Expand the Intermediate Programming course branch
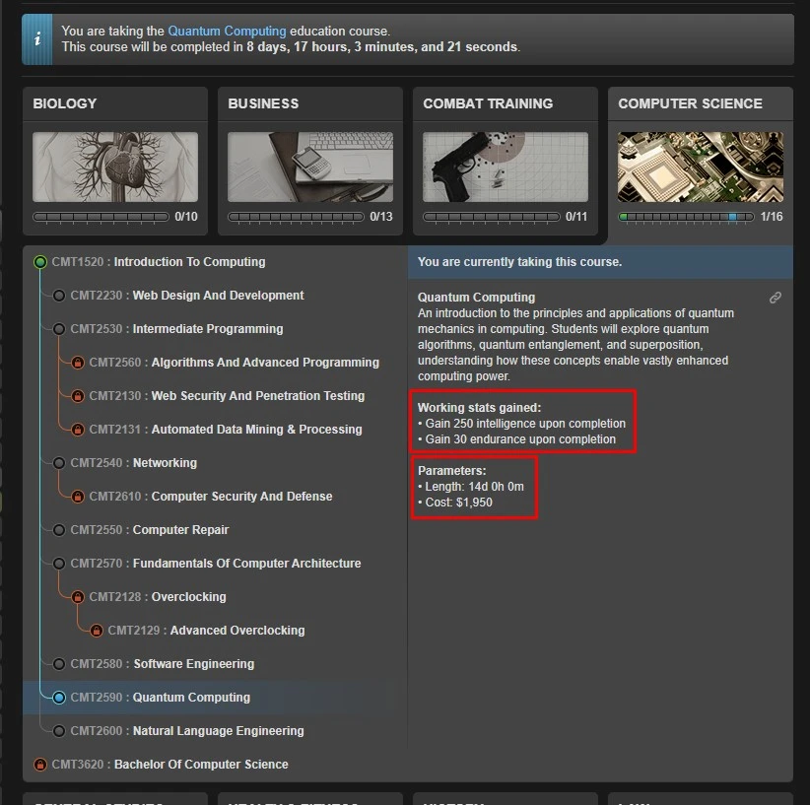The image size is (810, 805). click(x=207, y=329)
